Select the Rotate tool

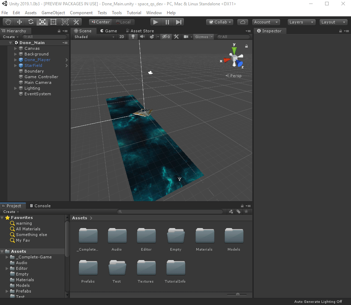tap(31, 22)
